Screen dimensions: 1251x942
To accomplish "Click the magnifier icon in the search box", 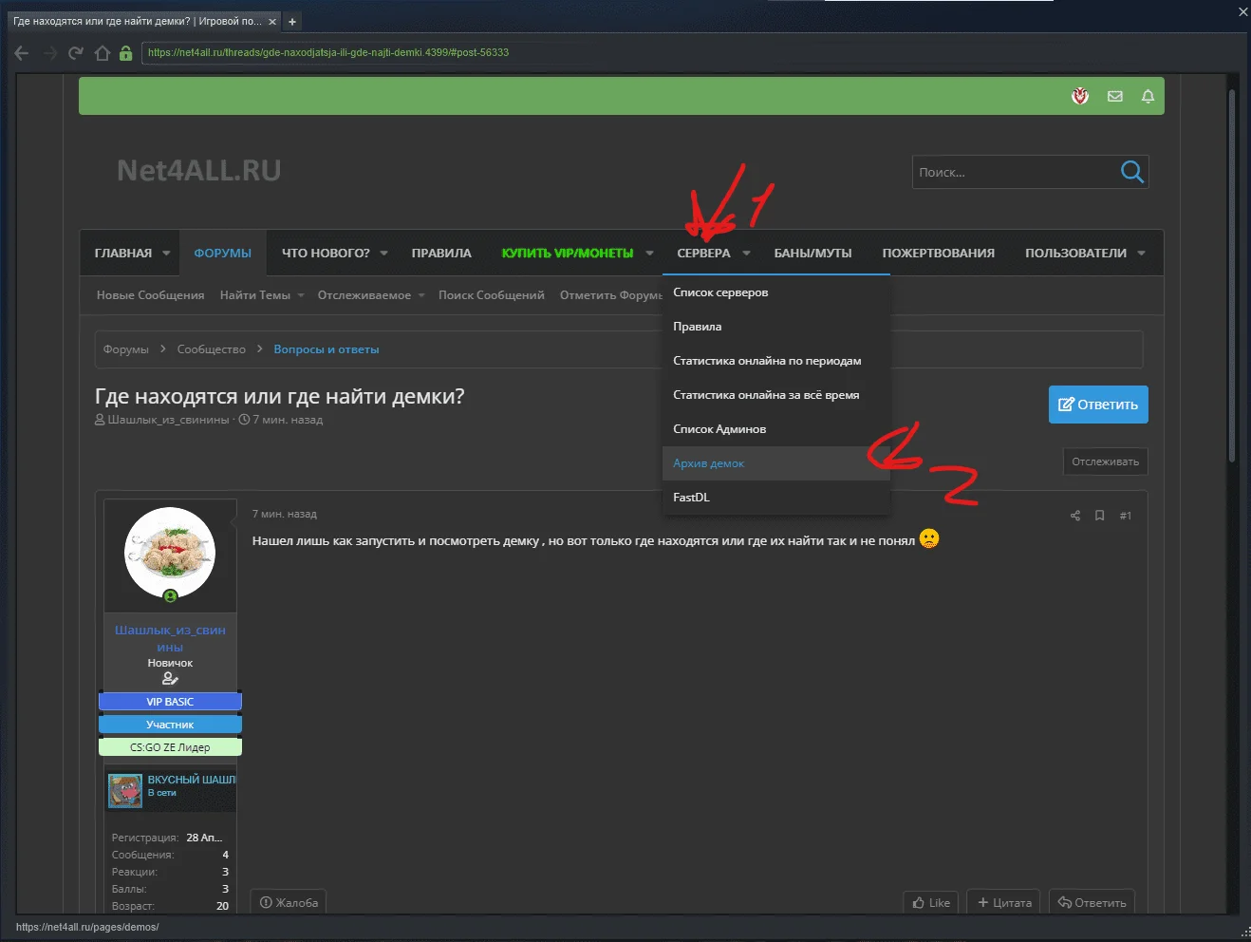I will [x=1131, y=172].
